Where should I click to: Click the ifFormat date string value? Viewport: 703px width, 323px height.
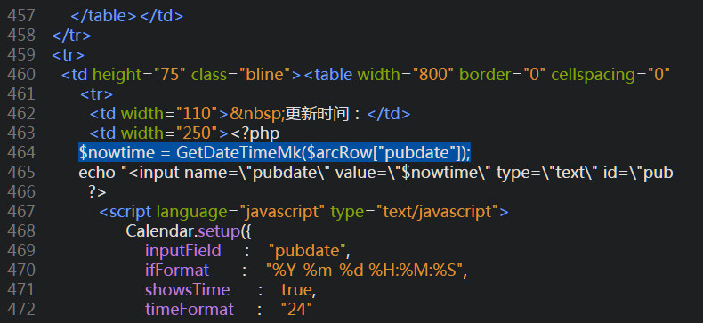[x=365, y=271]
